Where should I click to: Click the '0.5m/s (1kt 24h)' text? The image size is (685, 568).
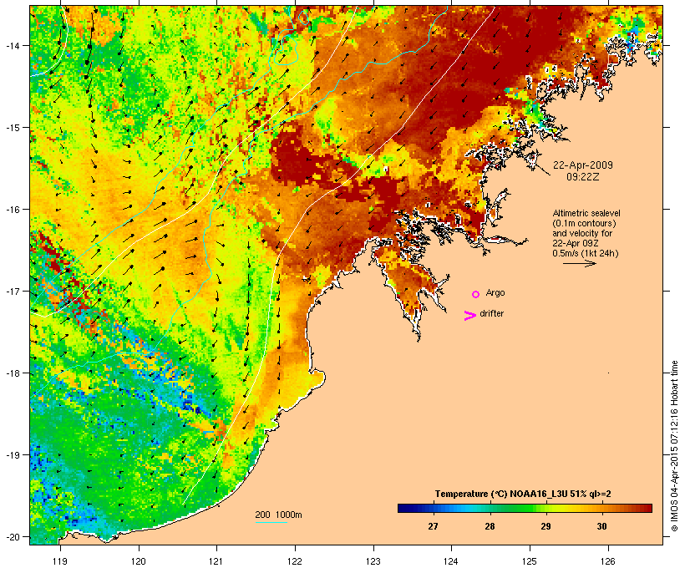(586, 253)
